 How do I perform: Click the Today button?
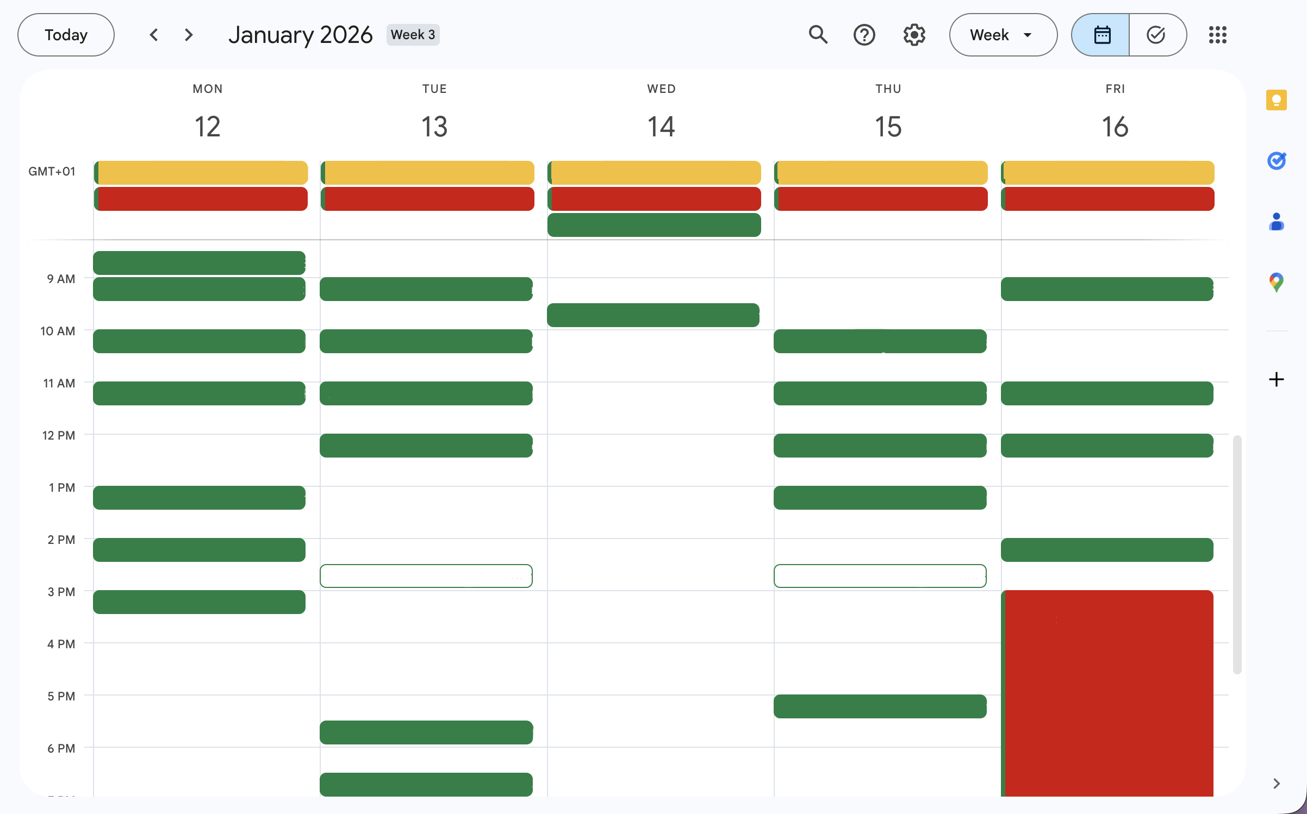(66, 35)
